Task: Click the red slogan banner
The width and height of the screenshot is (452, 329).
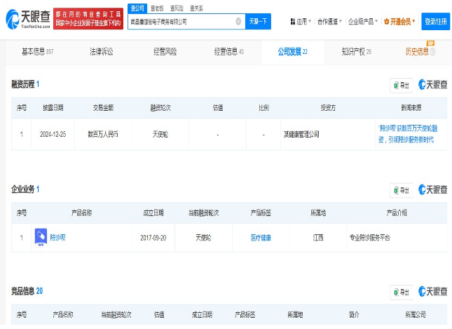Action: click(x=88, y=19)
